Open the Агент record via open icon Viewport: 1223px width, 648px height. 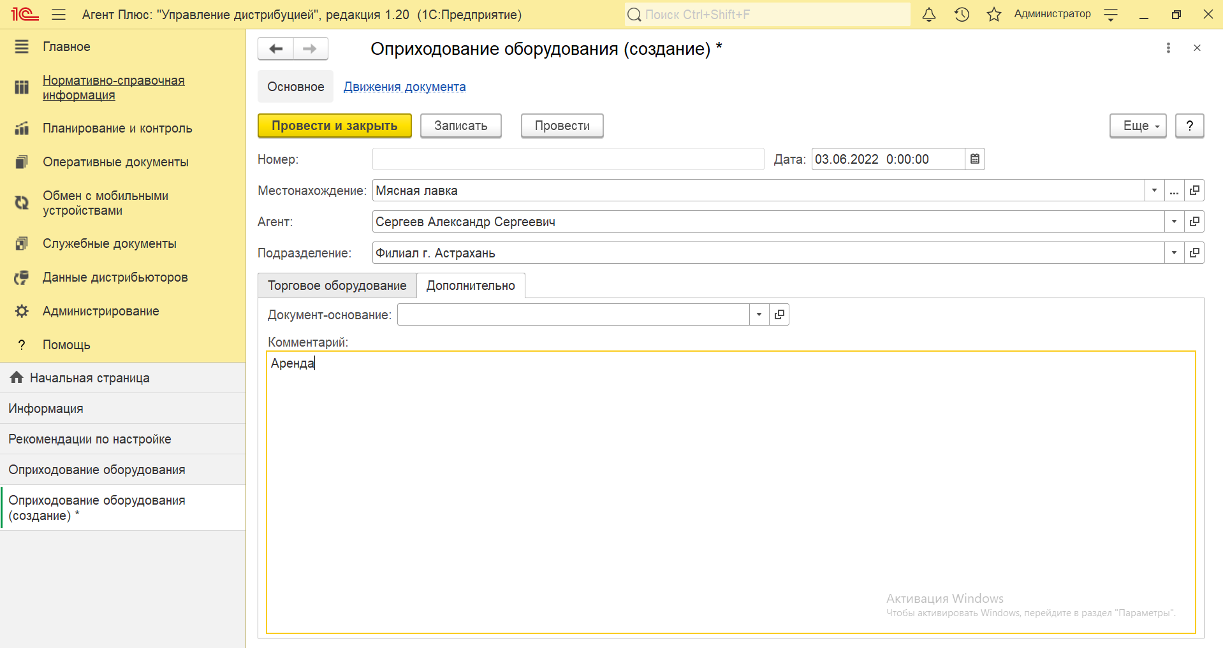pos(1194,222)
